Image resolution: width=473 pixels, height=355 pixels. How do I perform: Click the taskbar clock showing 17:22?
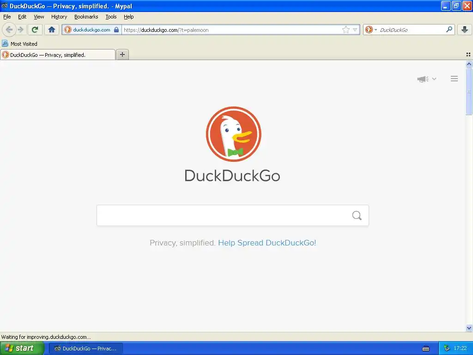pos(461,349)
